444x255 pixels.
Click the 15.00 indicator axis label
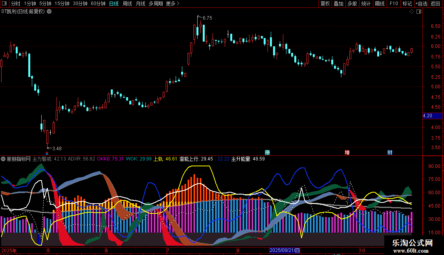[x=434, y=233]
